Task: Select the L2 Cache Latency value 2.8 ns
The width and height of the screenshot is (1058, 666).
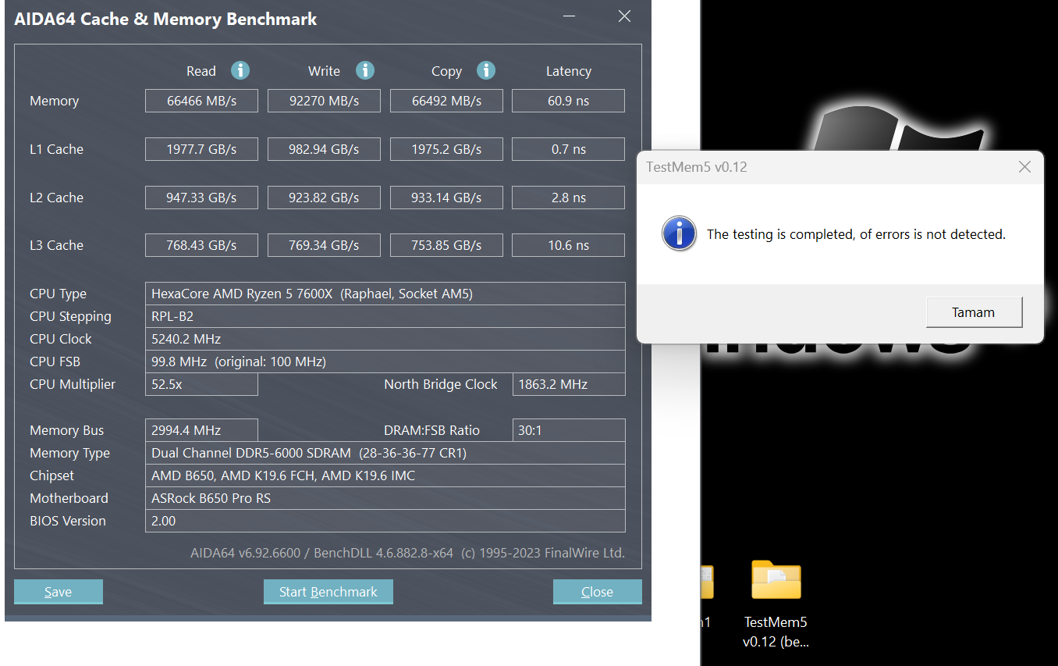Action: [x=568, y=198]
